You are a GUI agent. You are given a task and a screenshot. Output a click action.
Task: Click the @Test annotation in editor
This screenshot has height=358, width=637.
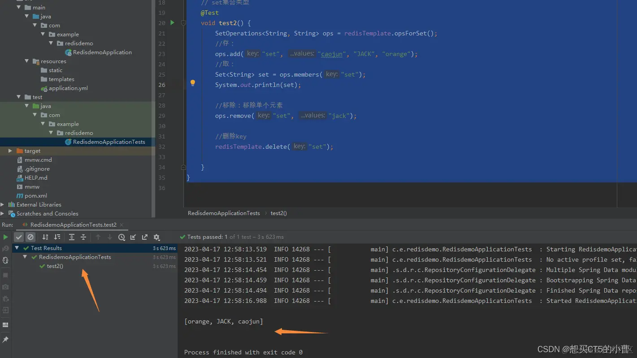210,13
